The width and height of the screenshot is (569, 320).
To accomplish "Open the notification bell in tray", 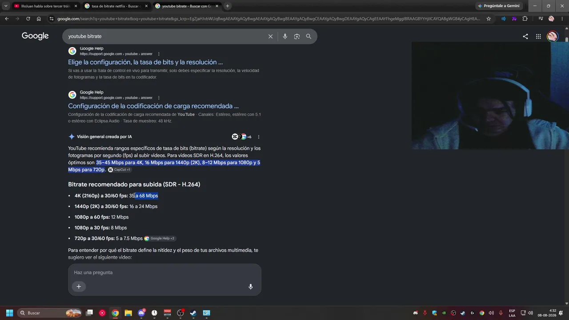I will (x=561, y=313).
